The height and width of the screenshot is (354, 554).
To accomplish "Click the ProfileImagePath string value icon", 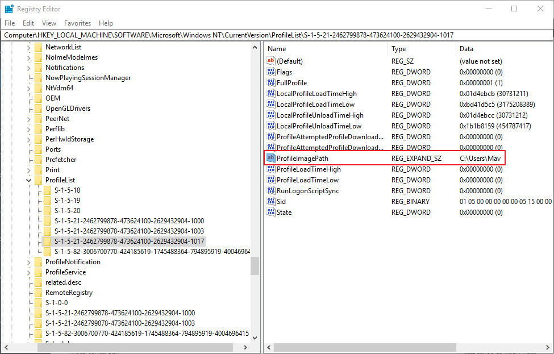I will tap(271, 158).
